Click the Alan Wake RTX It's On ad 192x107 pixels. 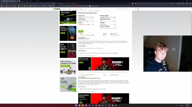[68, 50]
